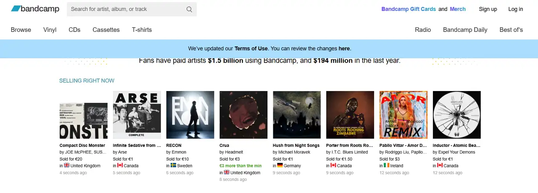The width and height of the screenshot is (538, 193).
Task: Open the T-shirts menu item
Action: click(142, 30)
